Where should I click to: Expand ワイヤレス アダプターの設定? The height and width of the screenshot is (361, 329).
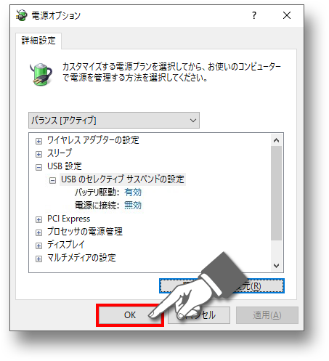point(38,141)
